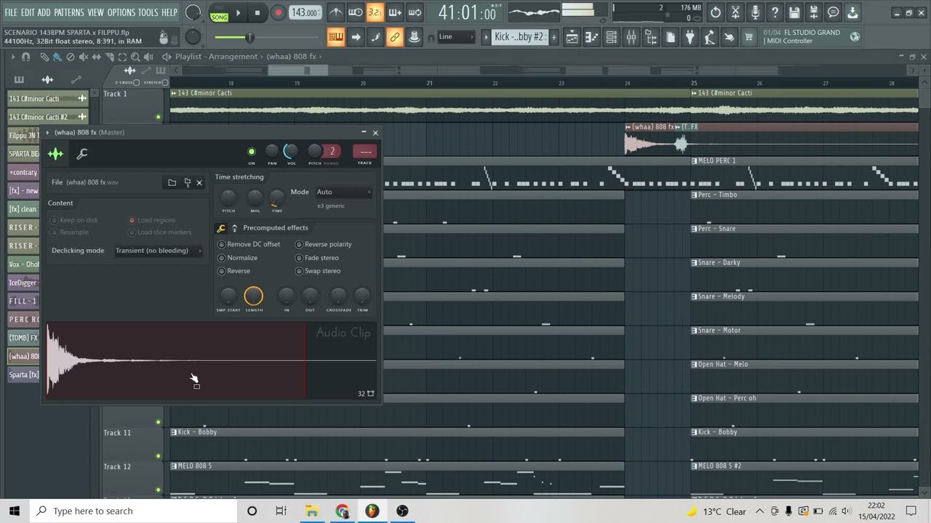Image resolution: width=931 pixels, height=523 pixels.
Task: Open the Piano roll view icon
Action: pyautogui.click(x=591, y=37)
